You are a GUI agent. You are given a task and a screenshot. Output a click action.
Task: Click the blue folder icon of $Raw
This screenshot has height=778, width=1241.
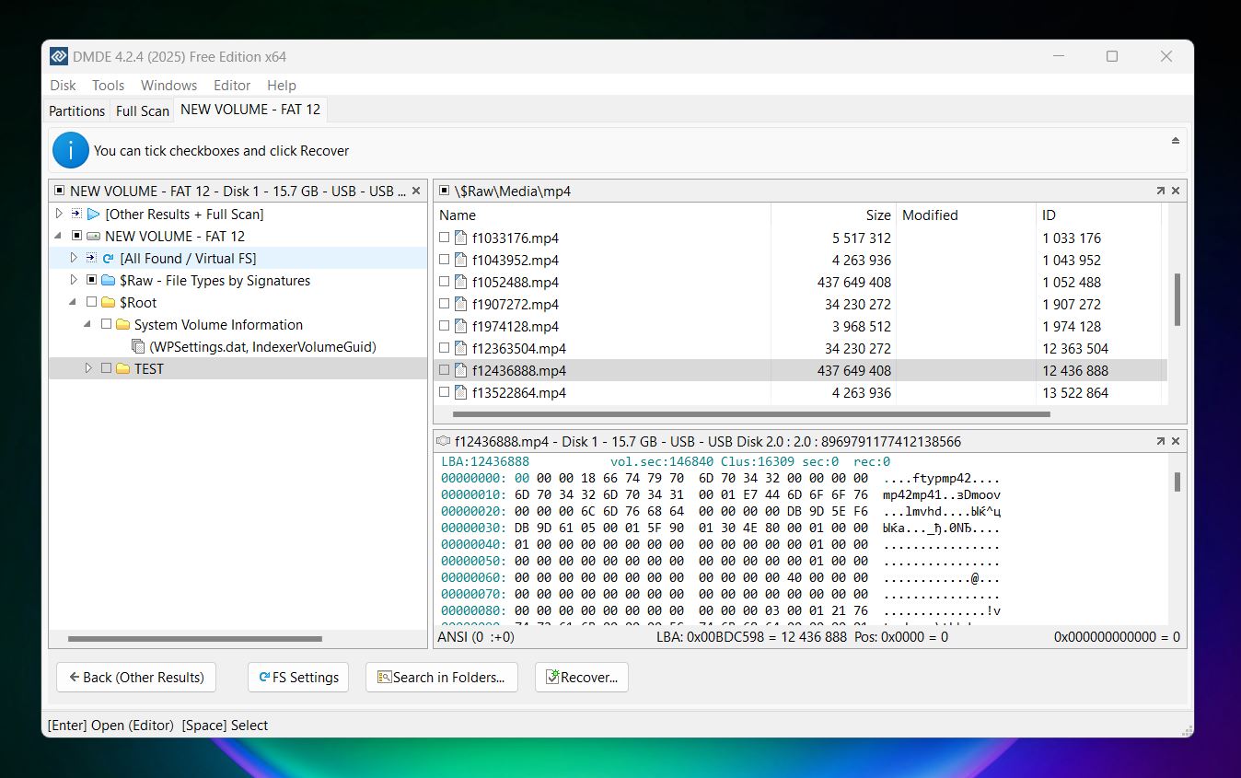(x=108, y=281)
